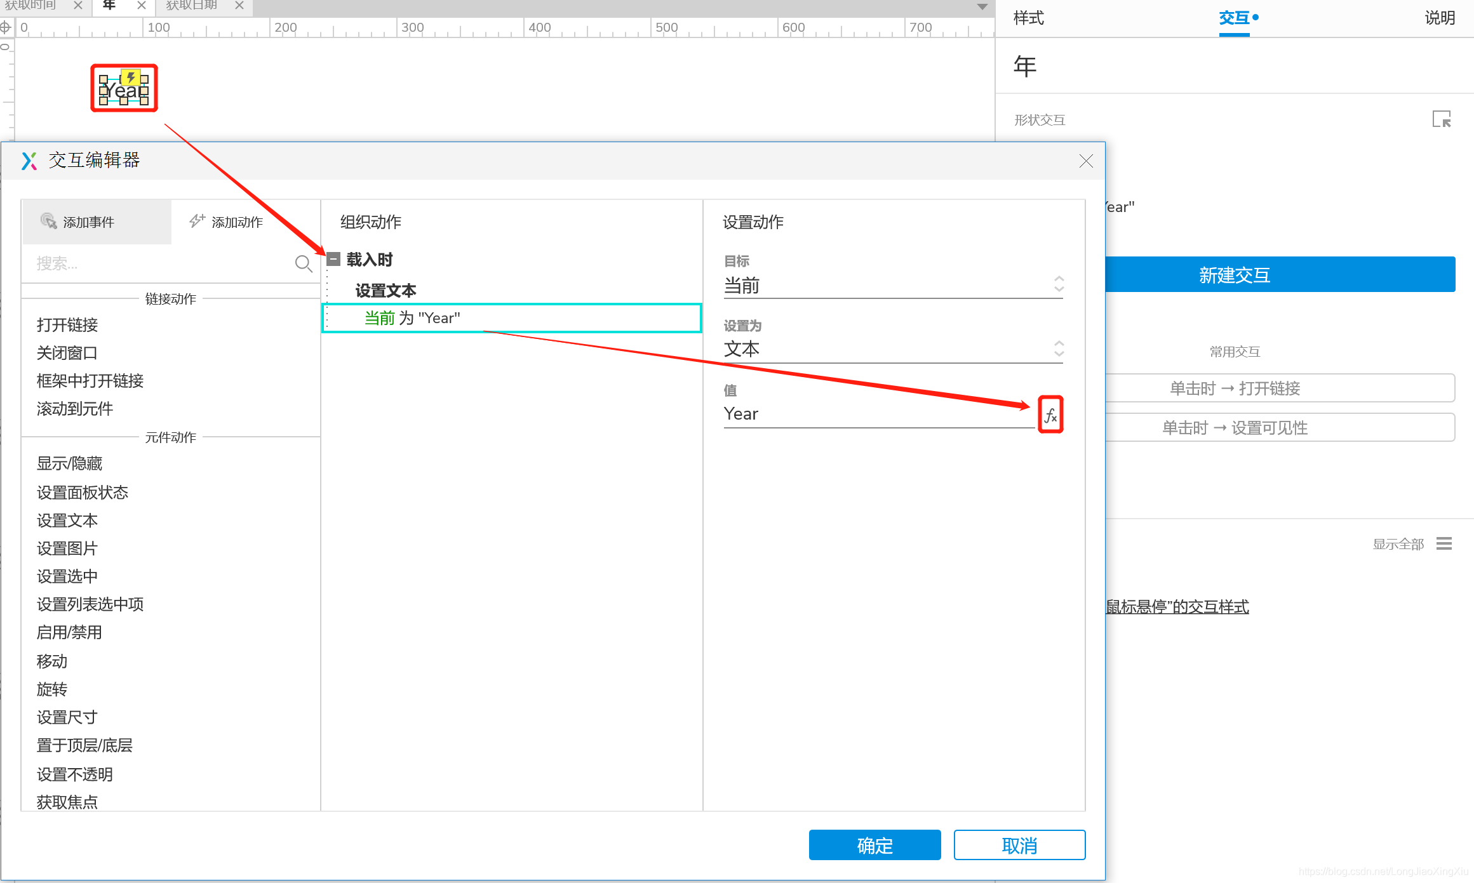This screenshot has height=883, width=1474.
Task: Click the shape interaction selector icon
Action: pos(1441,119)
